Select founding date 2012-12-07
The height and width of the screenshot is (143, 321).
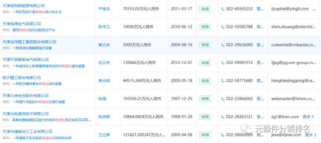182,63
